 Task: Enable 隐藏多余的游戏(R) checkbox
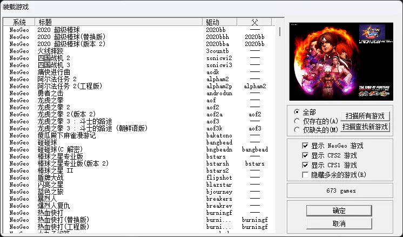(x=305, y=175)
